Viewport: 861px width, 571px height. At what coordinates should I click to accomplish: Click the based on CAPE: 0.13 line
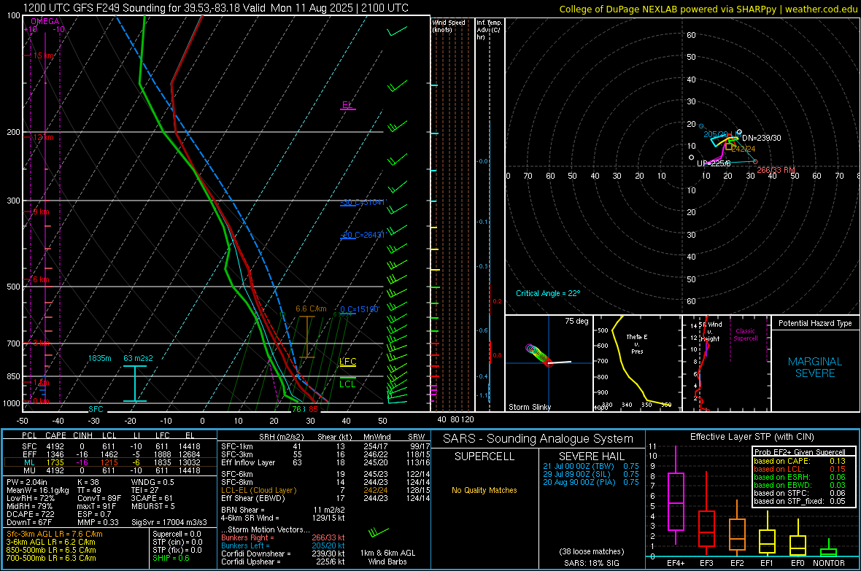coord(800,461)
